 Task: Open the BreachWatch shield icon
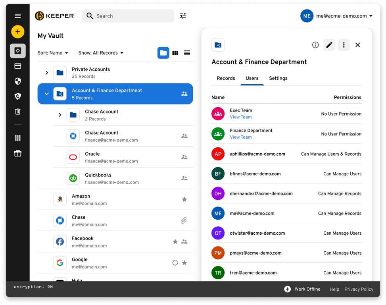[18, 97]
